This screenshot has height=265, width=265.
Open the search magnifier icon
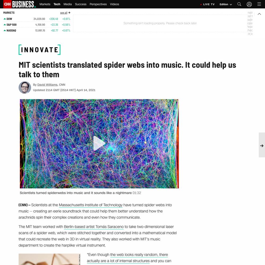click(x=239, y=4)
